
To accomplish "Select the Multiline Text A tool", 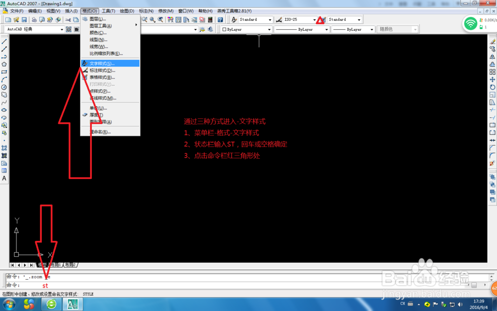I will 4,178.
